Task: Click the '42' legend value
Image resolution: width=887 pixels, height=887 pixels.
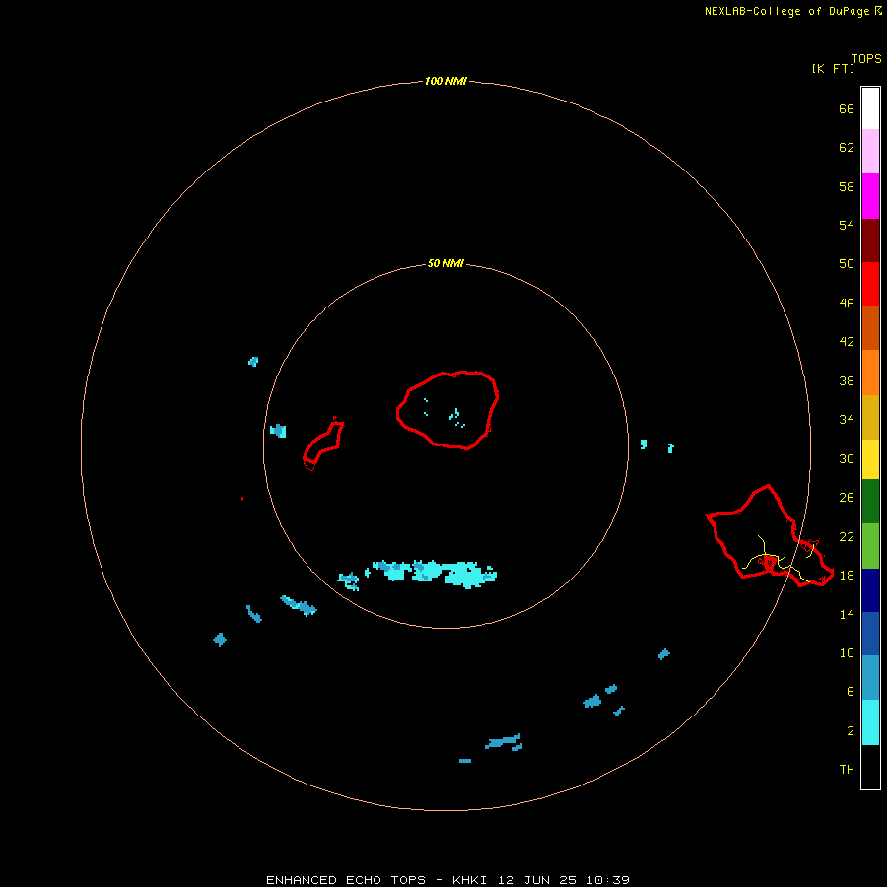Action: point(847,342)
